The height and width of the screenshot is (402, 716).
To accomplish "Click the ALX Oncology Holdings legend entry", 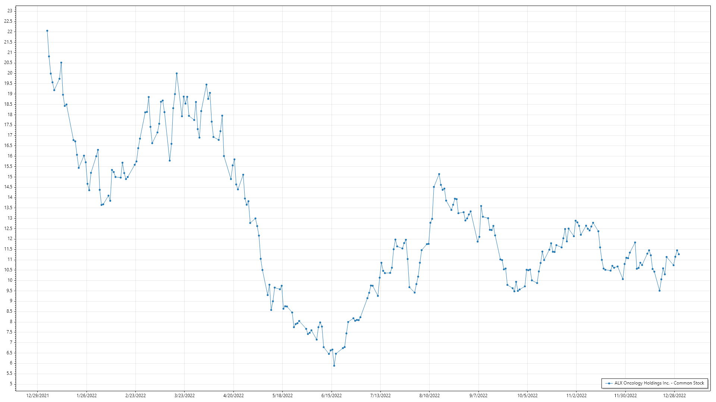I will tap(659, 383).
